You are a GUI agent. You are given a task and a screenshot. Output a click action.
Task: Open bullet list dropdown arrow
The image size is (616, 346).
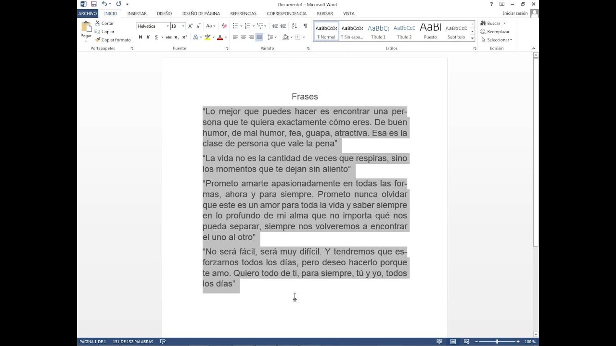coord(241,26)
